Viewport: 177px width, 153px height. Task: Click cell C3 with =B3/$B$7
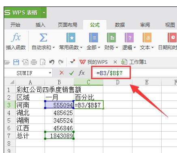point(89,105)
